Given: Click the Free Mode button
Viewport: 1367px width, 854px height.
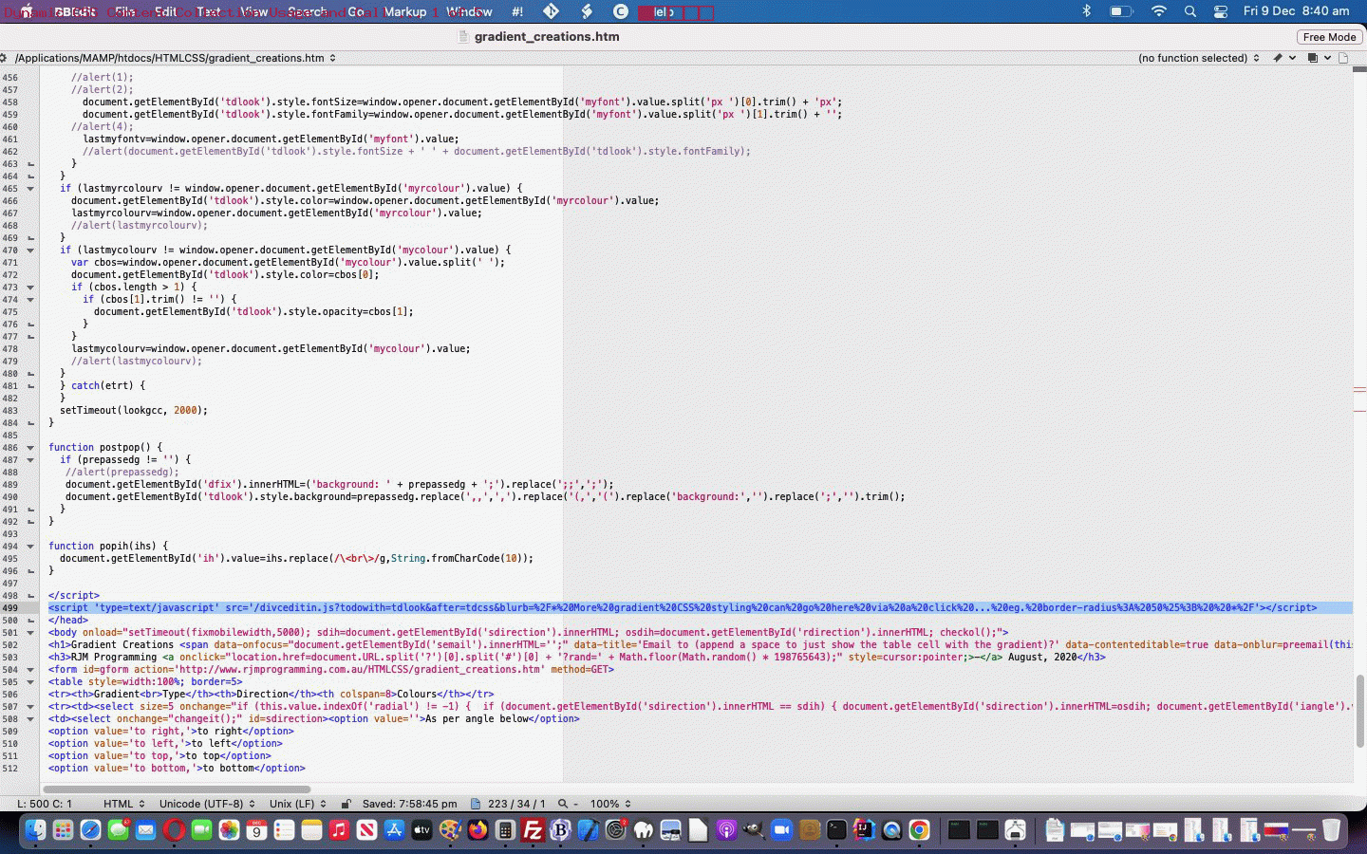Looking at the screenshot, I should [x=1329, y=37].
